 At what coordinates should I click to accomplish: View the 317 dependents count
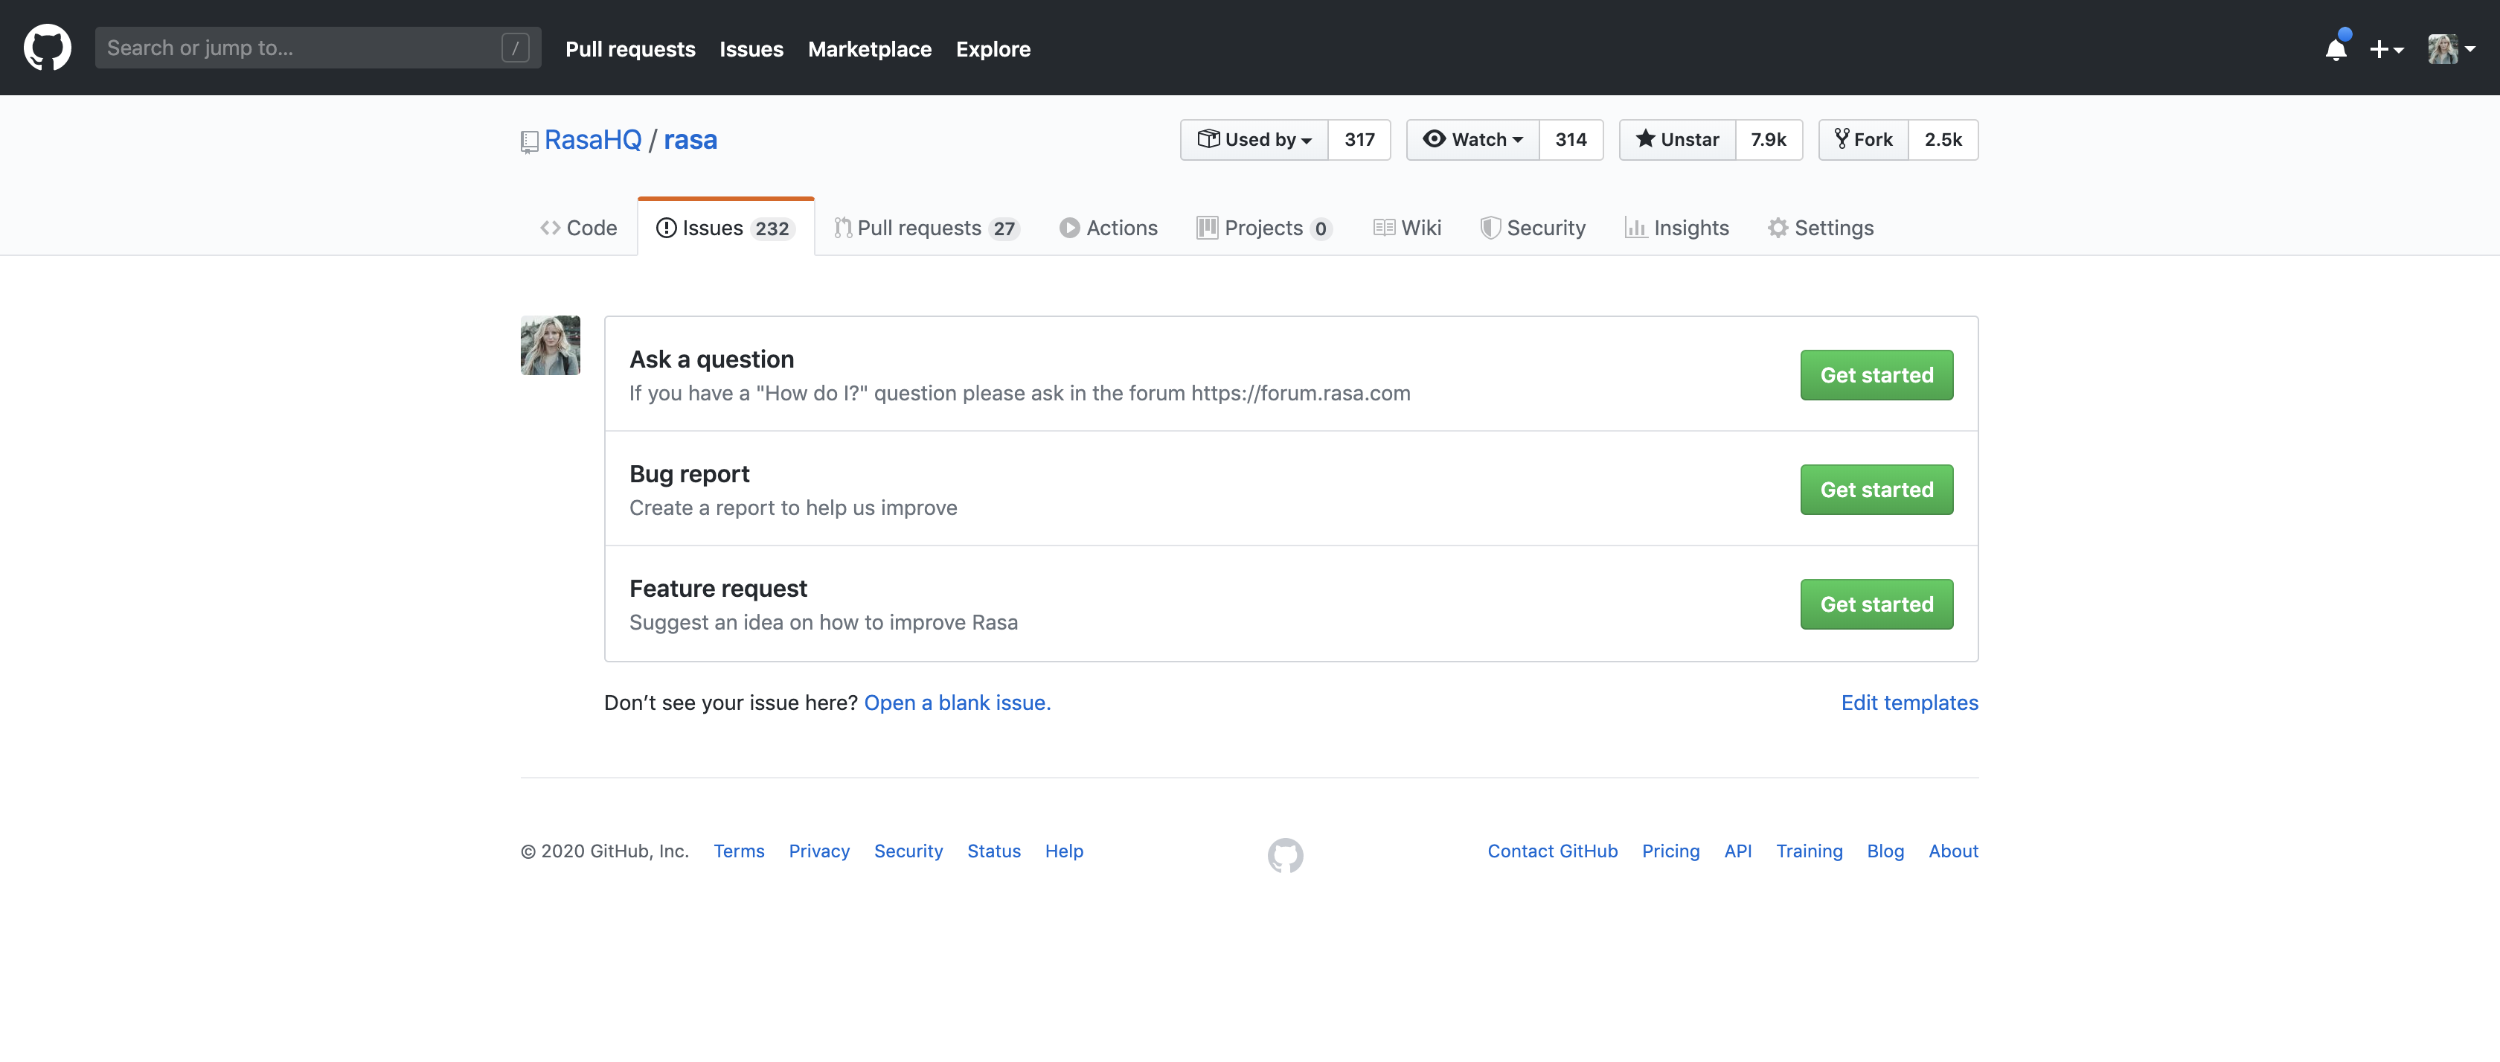[x=1359, y=140]
